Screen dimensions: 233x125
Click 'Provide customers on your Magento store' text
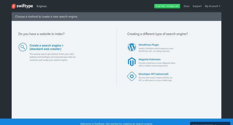click(x=157, y=64)
